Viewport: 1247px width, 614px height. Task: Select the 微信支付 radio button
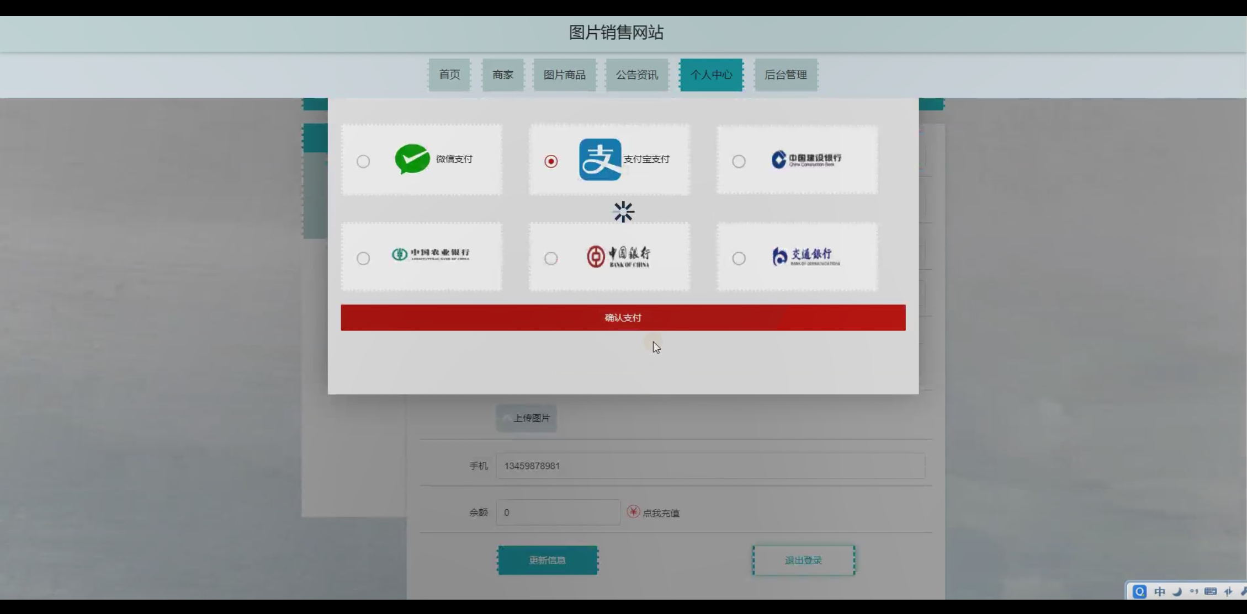363,161
